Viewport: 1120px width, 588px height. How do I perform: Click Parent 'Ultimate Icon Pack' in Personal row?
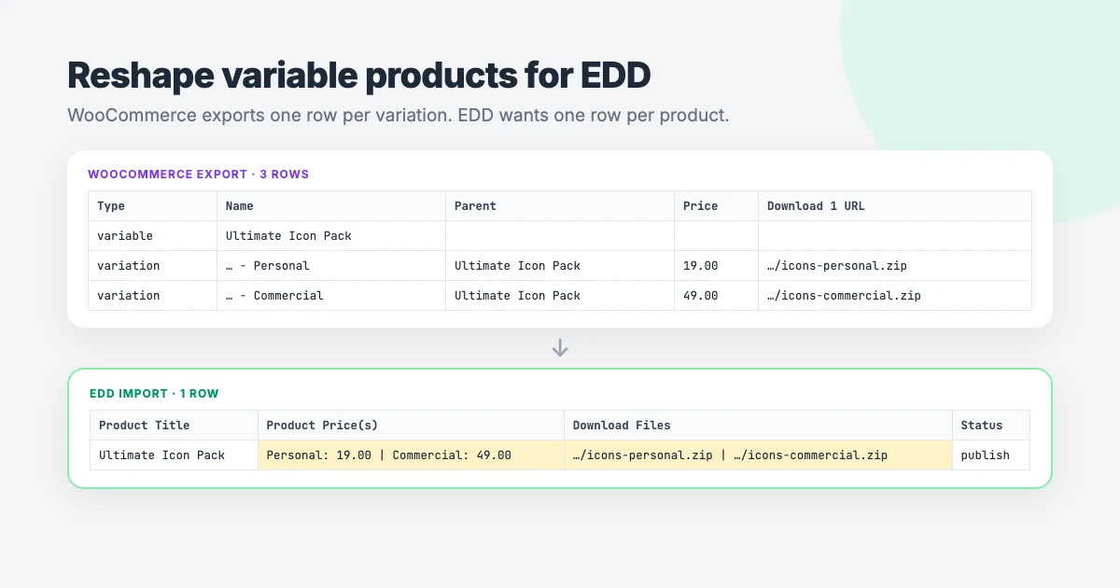pyautogui.click(x=560, y=266)
